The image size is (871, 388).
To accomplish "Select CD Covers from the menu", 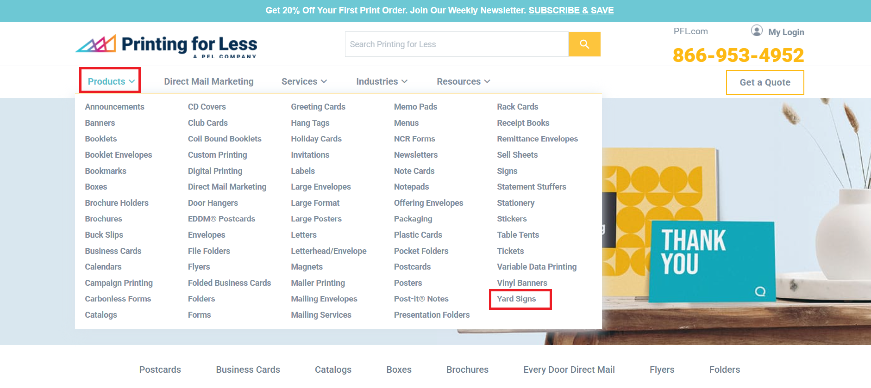I will pos(207,107).
